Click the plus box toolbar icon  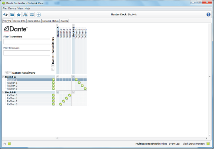(x=39, y=14)
